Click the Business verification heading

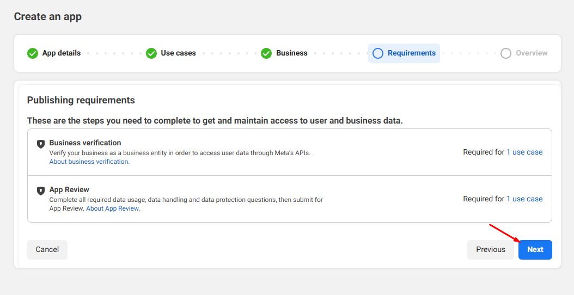coord(86,143)
